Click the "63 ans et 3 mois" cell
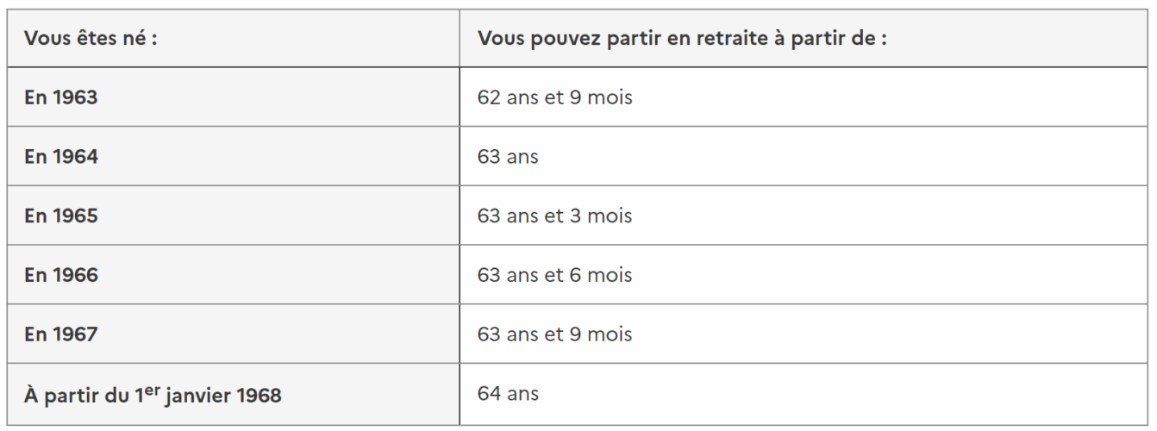 pyautogui.click(x=554, y=216)
